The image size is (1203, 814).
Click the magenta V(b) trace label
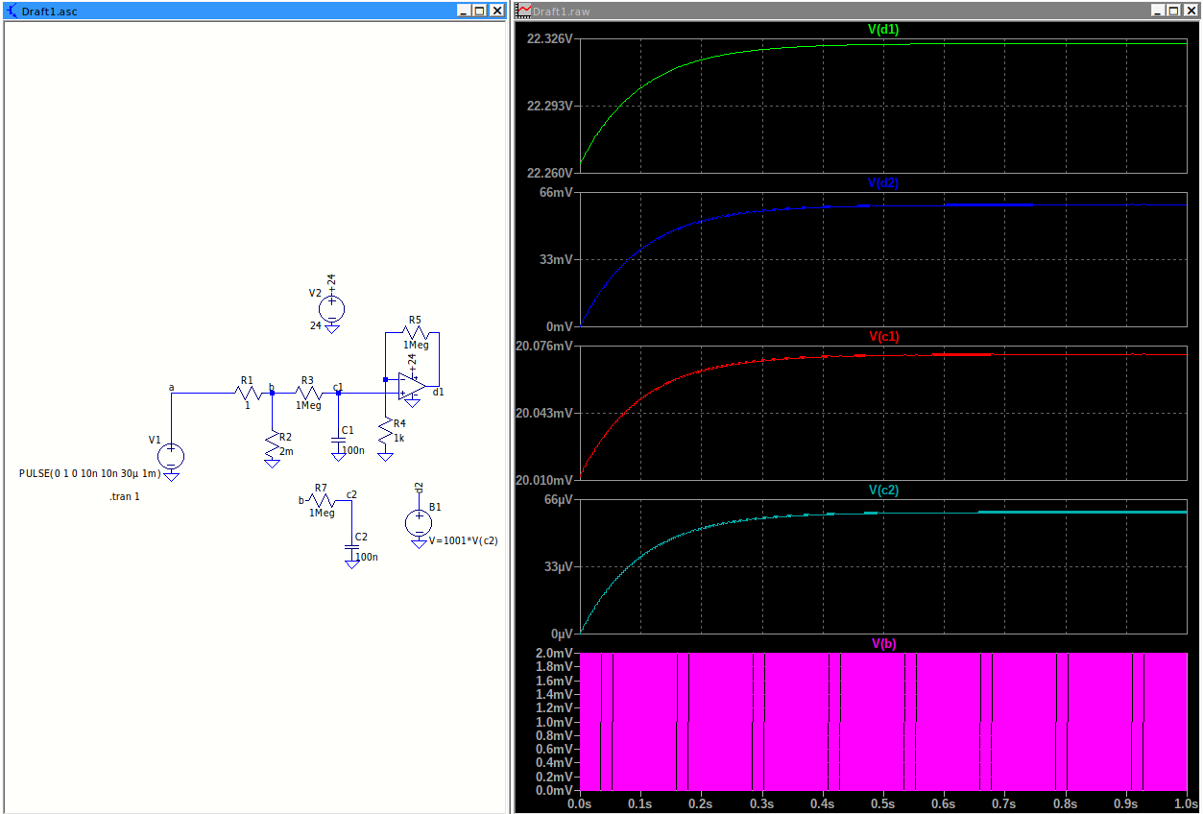(x=883, y=644)
